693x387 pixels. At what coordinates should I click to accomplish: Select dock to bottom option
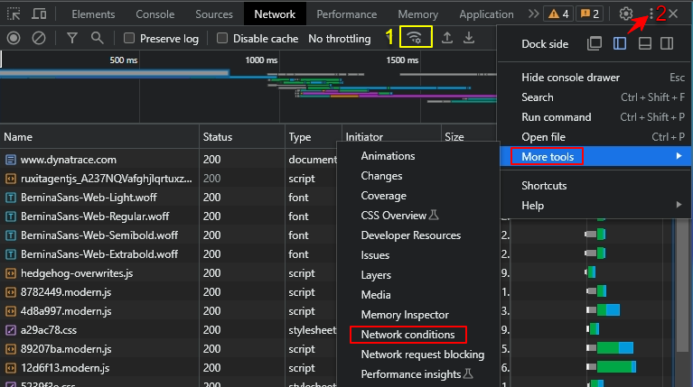tap(645, 43)
